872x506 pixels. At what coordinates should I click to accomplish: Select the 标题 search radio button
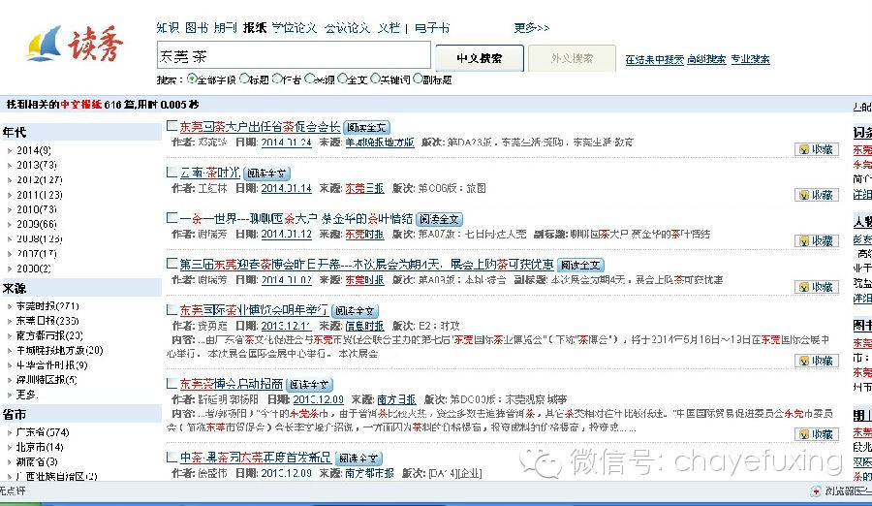(244, 79)
